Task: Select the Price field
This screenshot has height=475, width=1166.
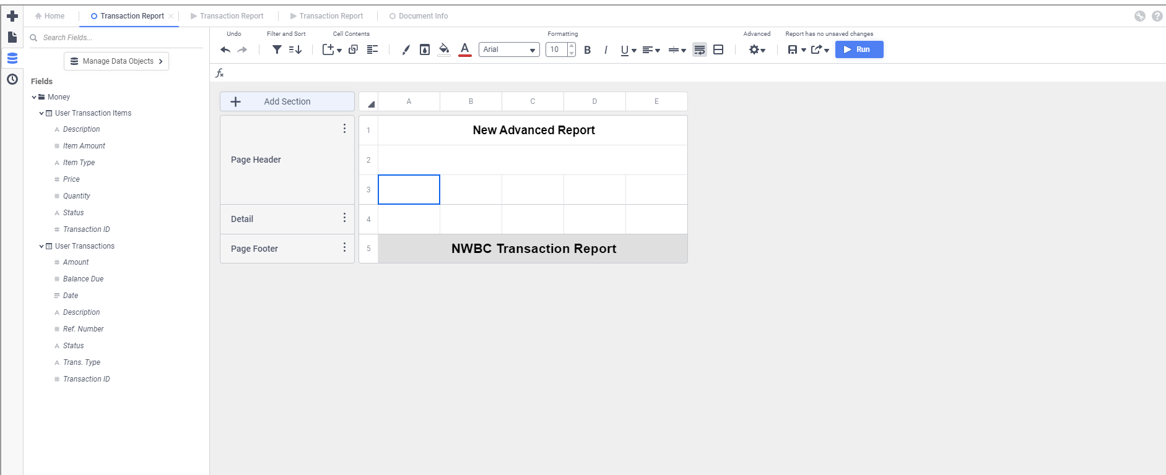Action: tap(71, 179)
